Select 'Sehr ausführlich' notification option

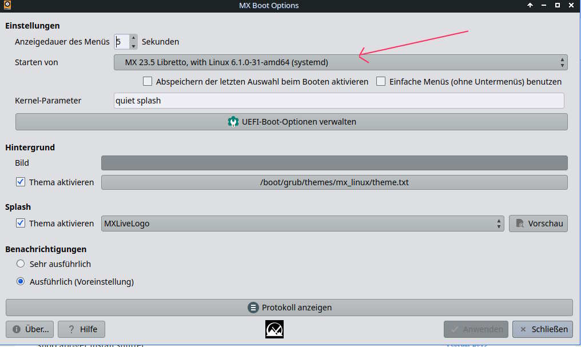tap(21, 264)
